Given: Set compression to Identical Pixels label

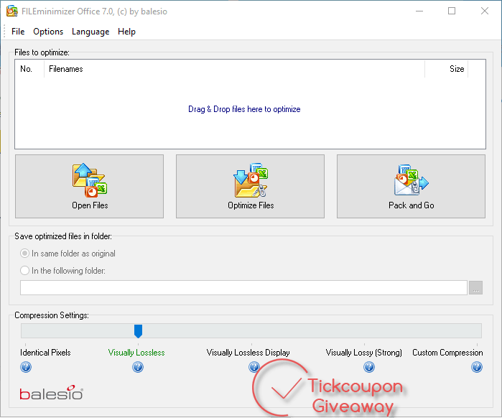Looking at the screenshot, I should pyautogui.click(x=45, y=353).
